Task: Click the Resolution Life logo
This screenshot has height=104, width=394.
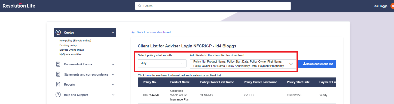Action: 19,5
